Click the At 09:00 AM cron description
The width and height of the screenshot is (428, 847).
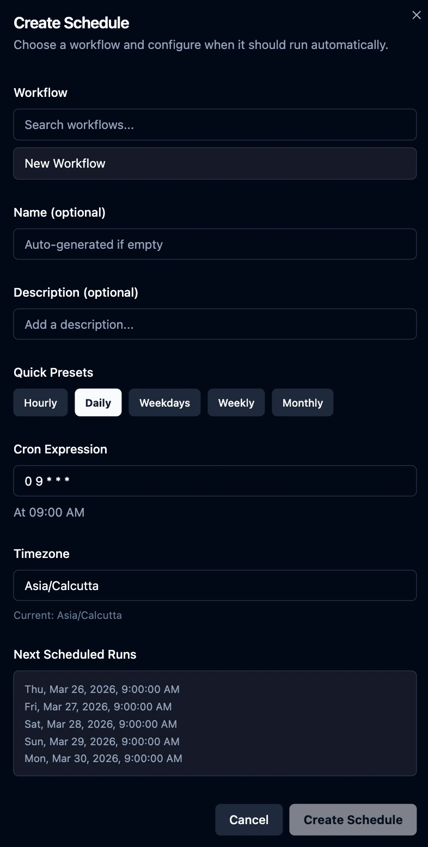click(x=49, y=512)
